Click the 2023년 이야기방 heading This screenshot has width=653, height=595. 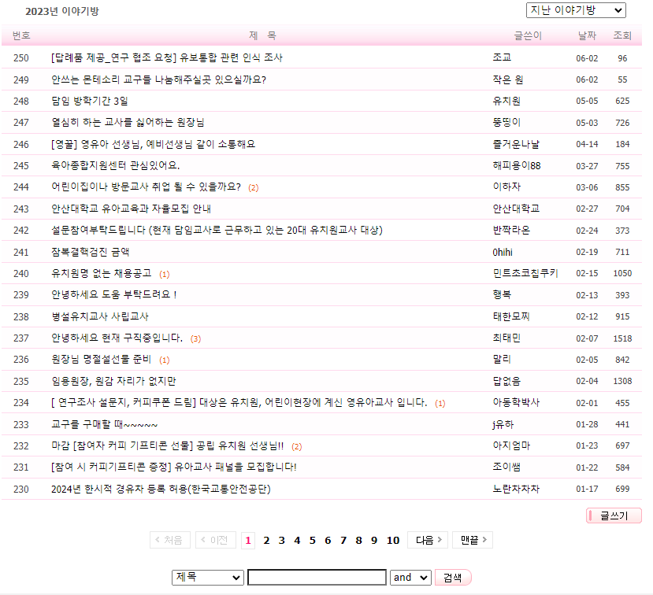point(62,11)
